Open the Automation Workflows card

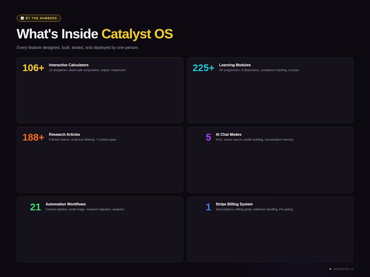pyautogui.click(x=100, y=229)
